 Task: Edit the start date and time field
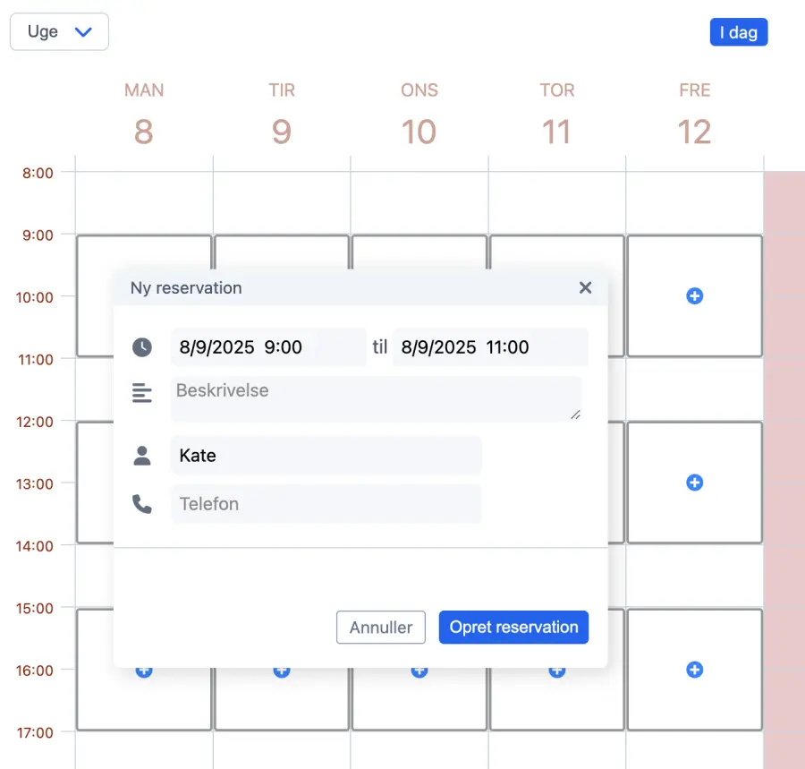coord(267,347)
